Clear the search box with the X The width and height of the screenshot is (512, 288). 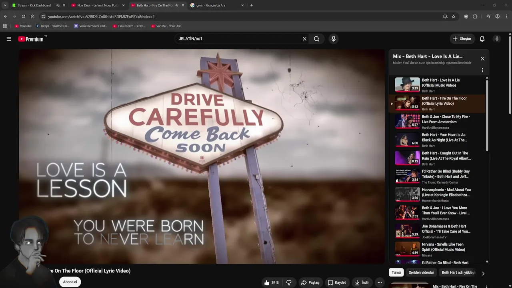click(x=304, y=39)
